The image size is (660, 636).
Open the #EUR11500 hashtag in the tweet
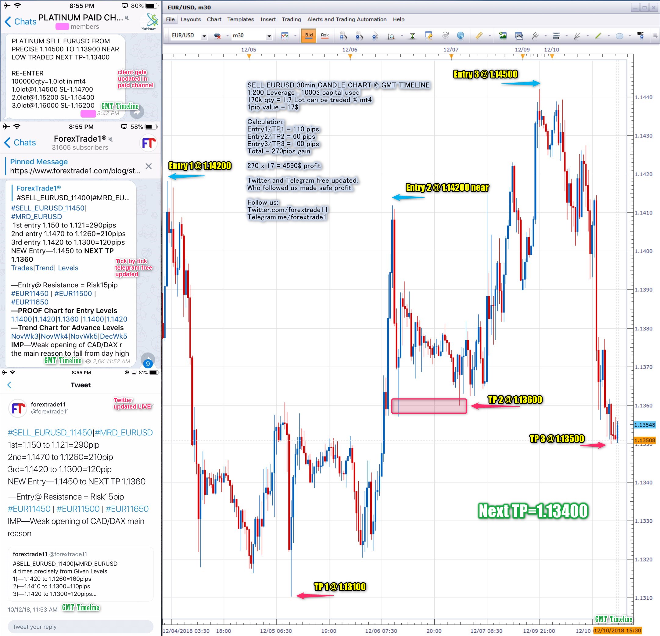coord(78,509)
